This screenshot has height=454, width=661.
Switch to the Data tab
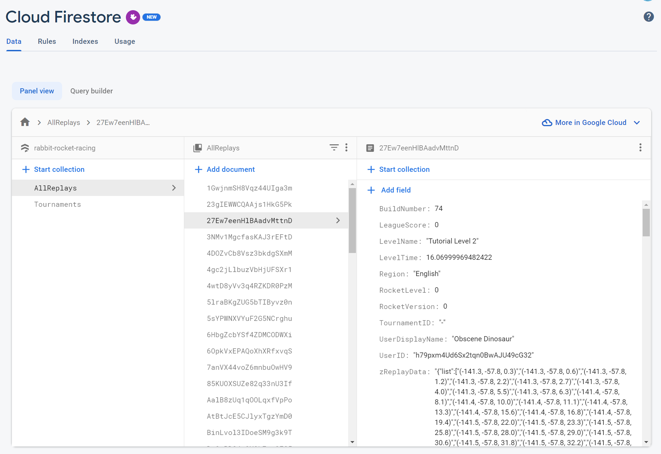(14, 41)
